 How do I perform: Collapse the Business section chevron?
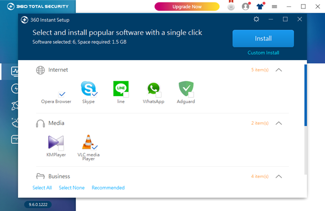click(279, 176)
